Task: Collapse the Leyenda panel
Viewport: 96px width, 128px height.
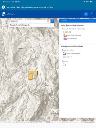Action: [90, 21]
